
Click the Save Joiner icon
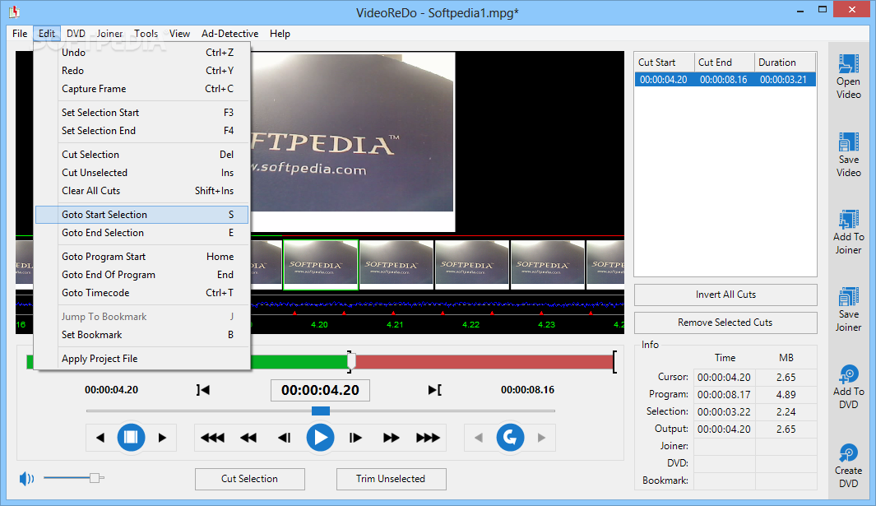pyautogui.click(x=848, y=297)
